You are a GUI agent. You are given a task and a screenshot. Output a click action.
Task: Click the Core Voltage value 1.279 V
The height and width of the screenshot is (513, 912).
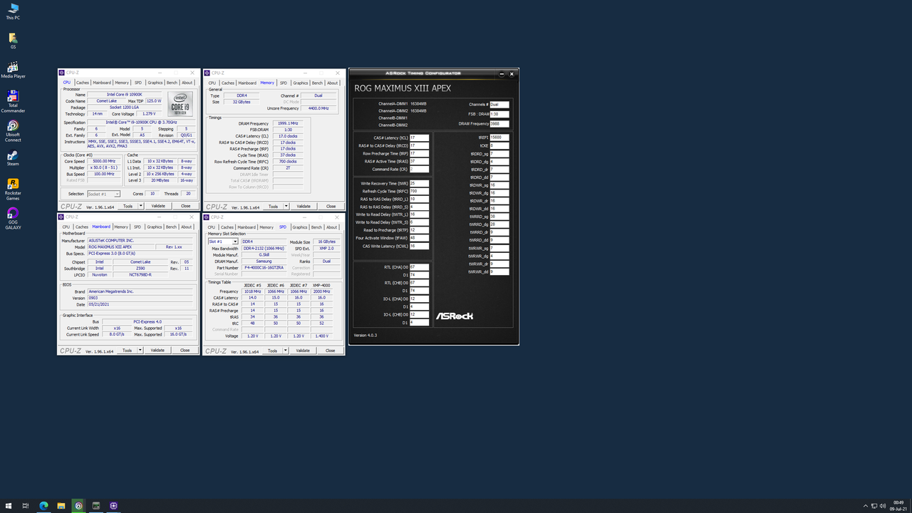[x=149, y=113]
